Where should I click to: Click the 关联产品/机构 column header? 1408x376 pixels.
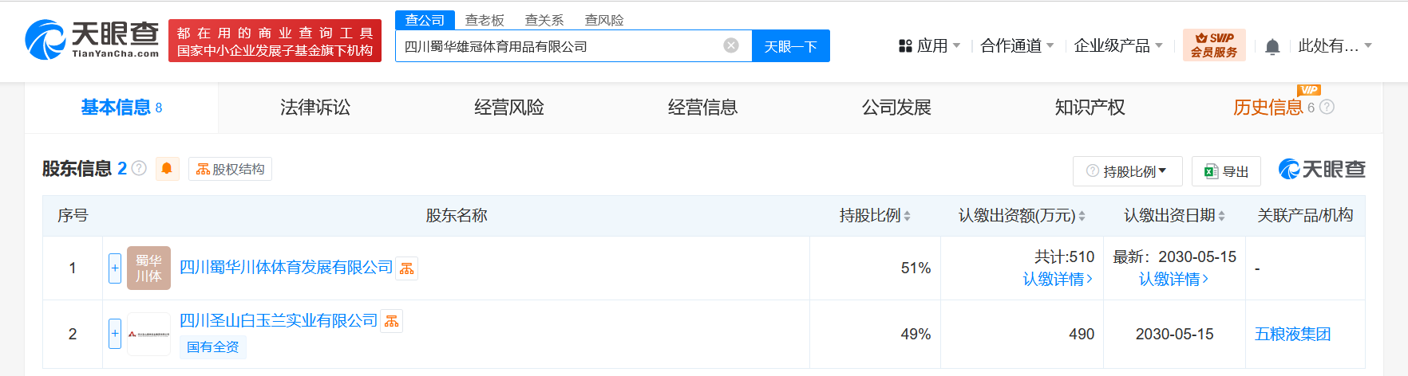point(1305,215)
